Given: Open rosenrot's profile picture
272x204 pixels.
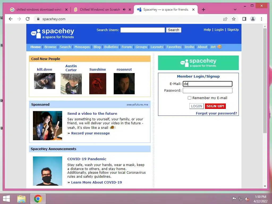Looking at the screenshot, I should [124, 84].
